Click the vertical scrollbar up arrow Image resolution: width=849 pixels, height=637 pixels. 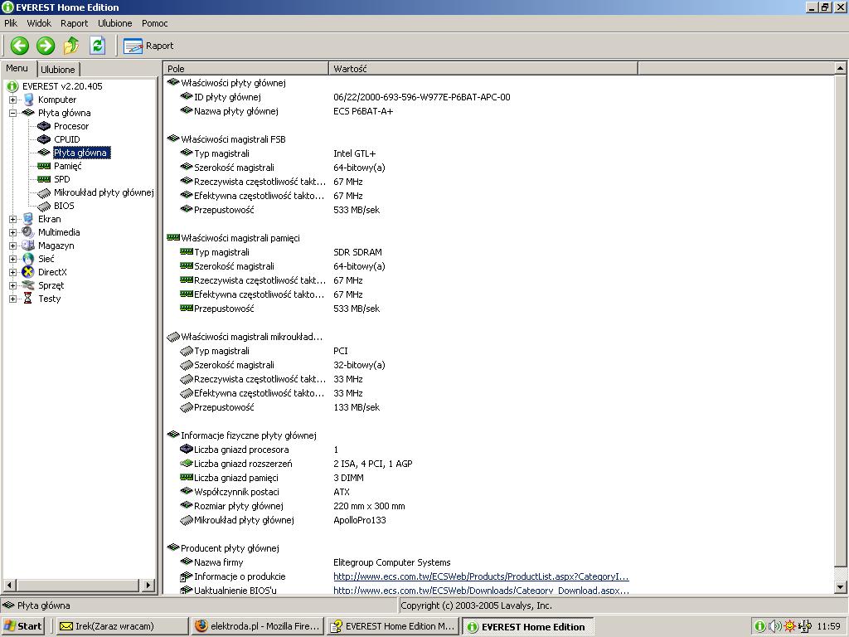(841, 68)
